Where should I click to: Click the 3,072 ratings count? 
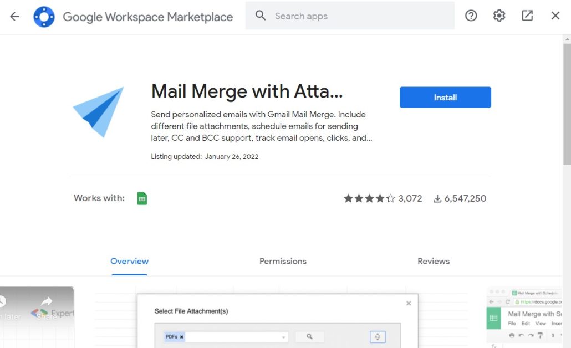[410, 198]
